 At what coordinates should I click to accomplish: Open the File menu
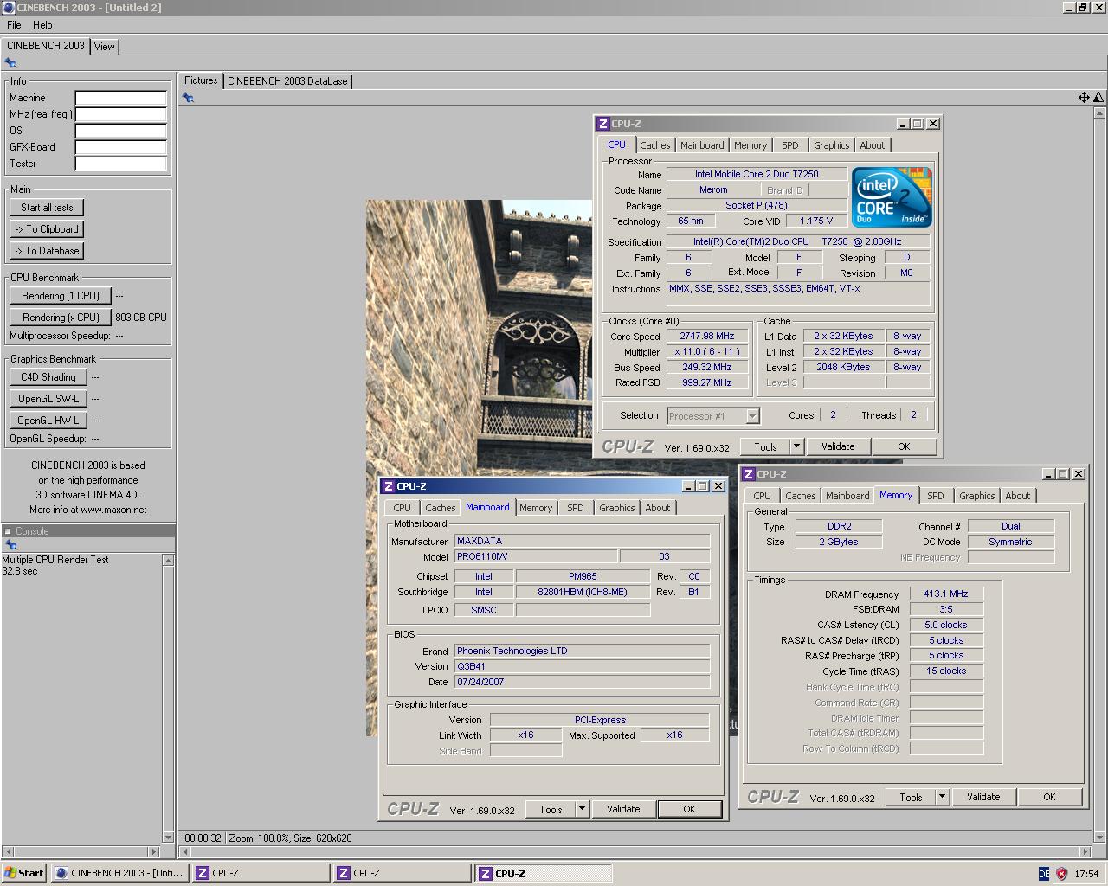(14, 25)
